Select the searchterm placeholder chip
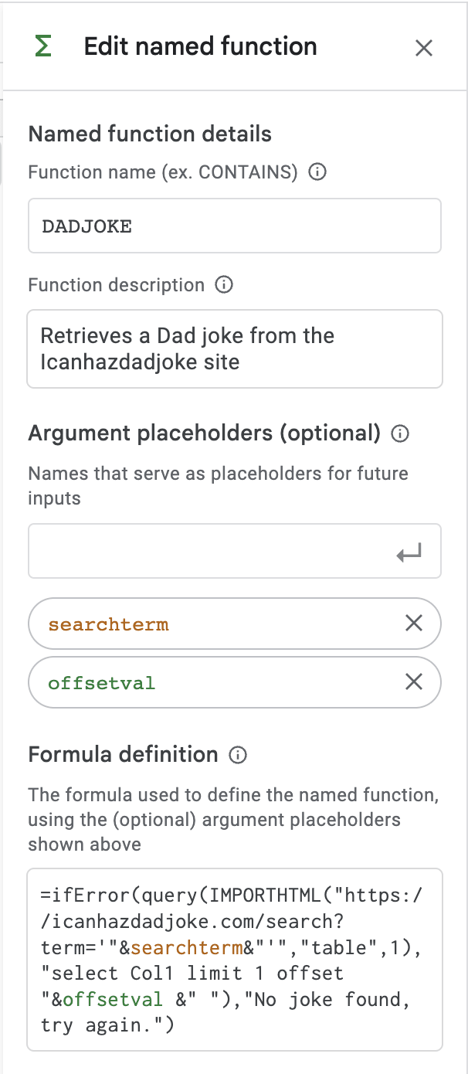The width and height of the screenshot is (468, 1074). (108, 624)
